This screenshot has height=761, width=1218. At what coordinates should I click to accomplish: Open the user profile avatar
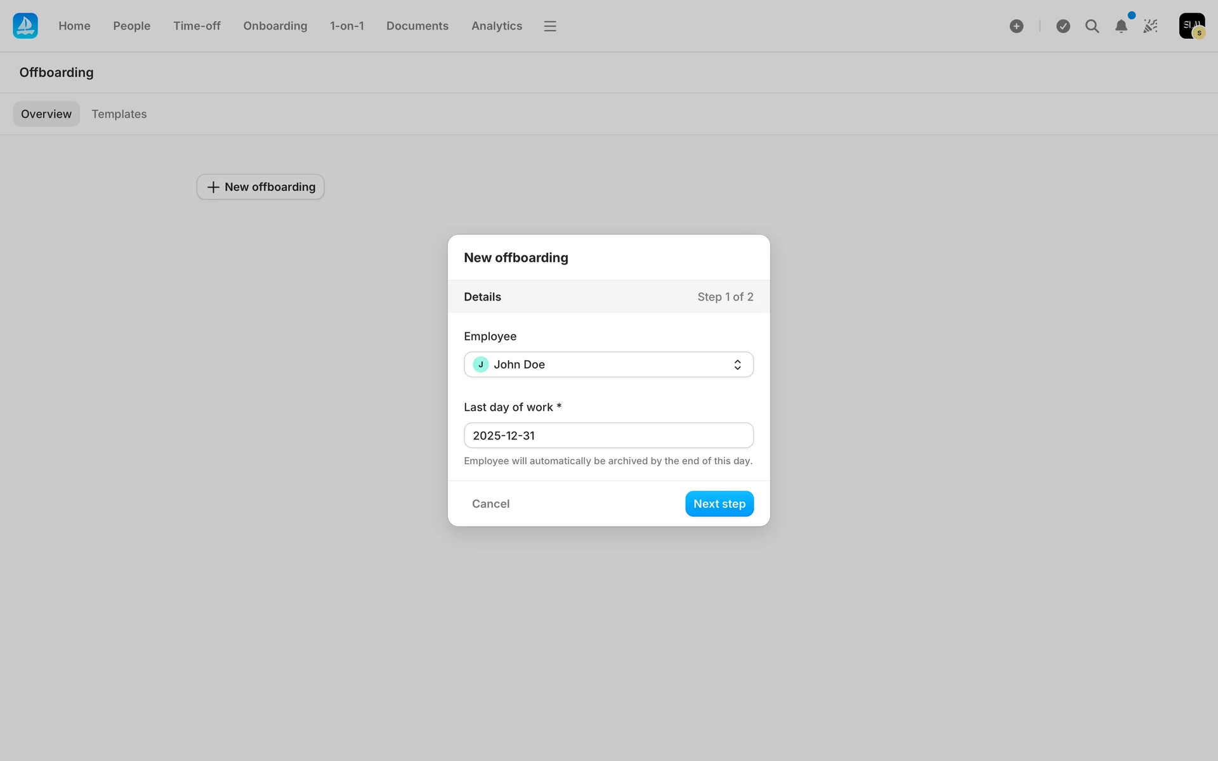(x=1191, y=26)
